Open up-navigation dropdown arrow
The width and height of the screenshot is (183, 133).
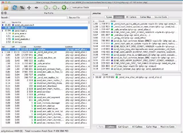tap(67, 9)
